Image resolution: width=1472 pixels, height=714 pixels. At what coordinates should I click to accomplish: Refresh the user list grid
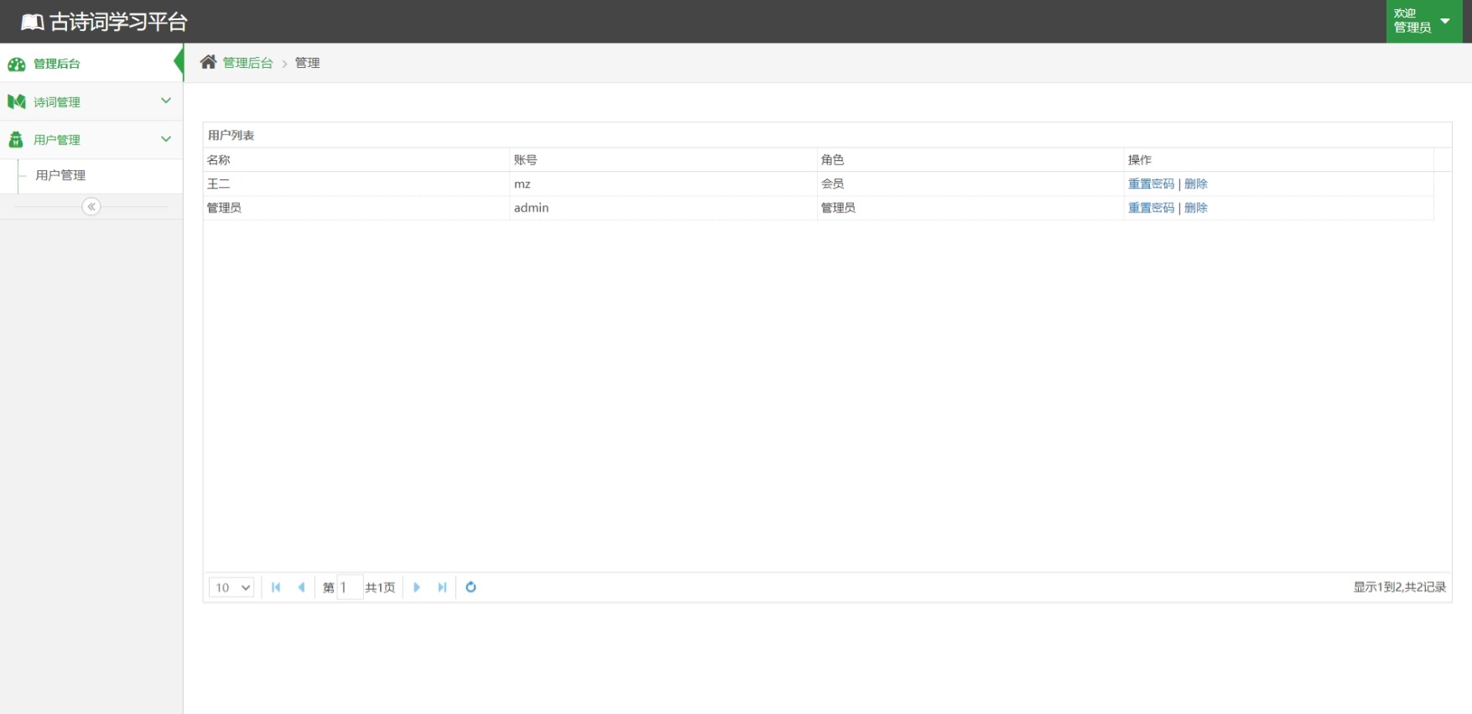[x=471, y=587]
